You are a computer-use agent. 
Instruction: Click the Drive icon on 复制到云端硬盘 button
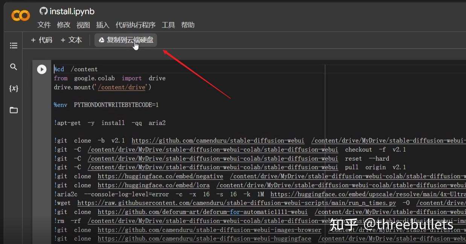click(101, 40)
